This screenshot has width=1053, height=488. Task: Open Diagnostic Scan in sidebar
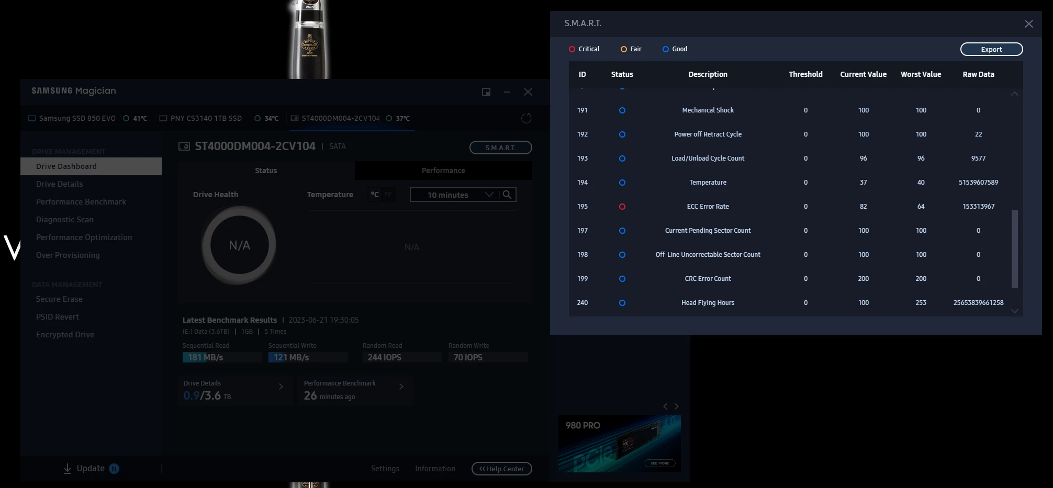pyautogui.click(x=65, y=220)
